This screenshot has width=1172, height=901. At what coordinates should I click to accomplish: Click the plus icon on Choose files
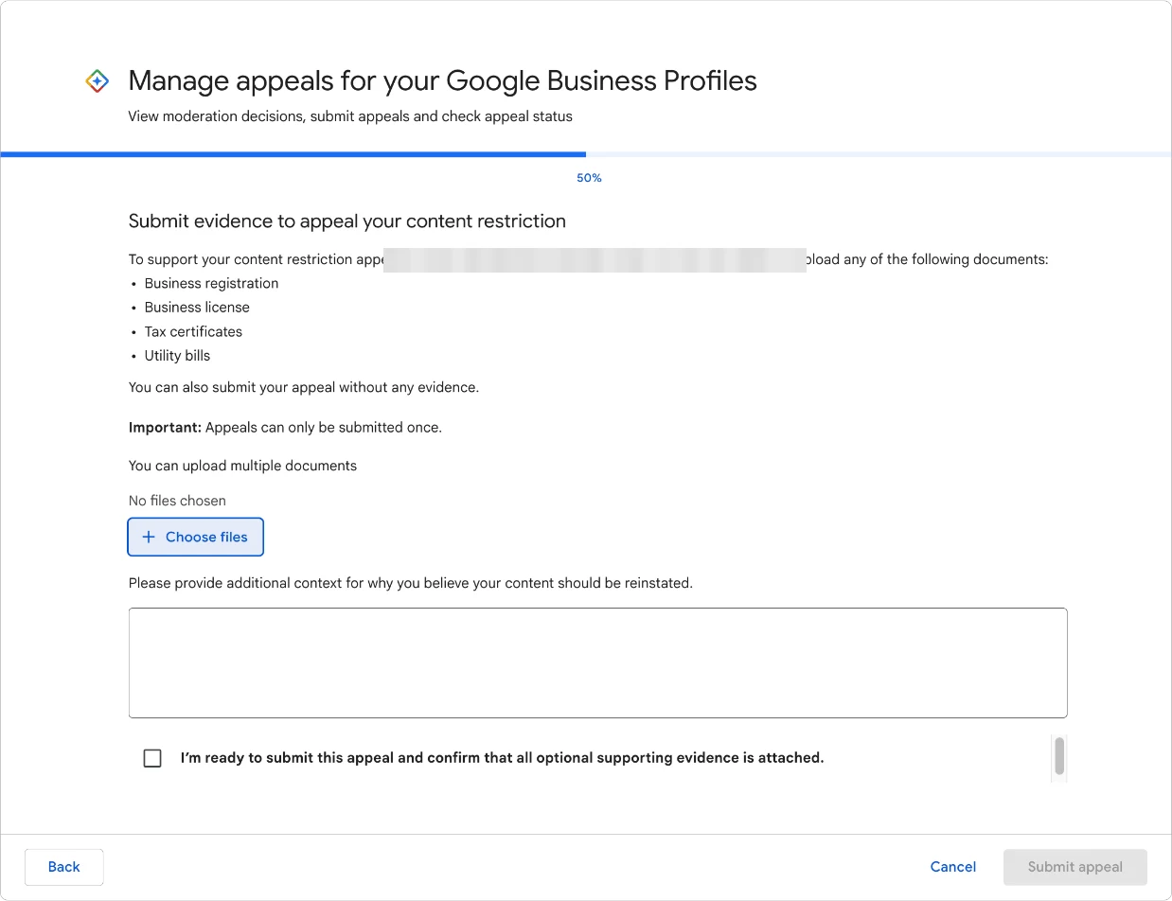(x=148, y=537)
